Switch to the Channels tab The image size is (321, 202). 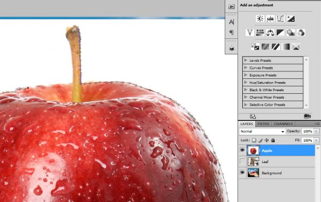[x=284, y=124]
